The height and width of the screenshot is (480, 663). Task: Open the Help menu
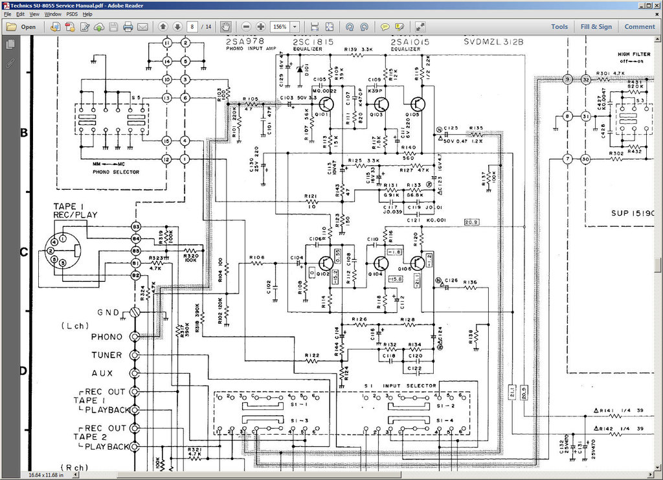(x=87, y=14)
